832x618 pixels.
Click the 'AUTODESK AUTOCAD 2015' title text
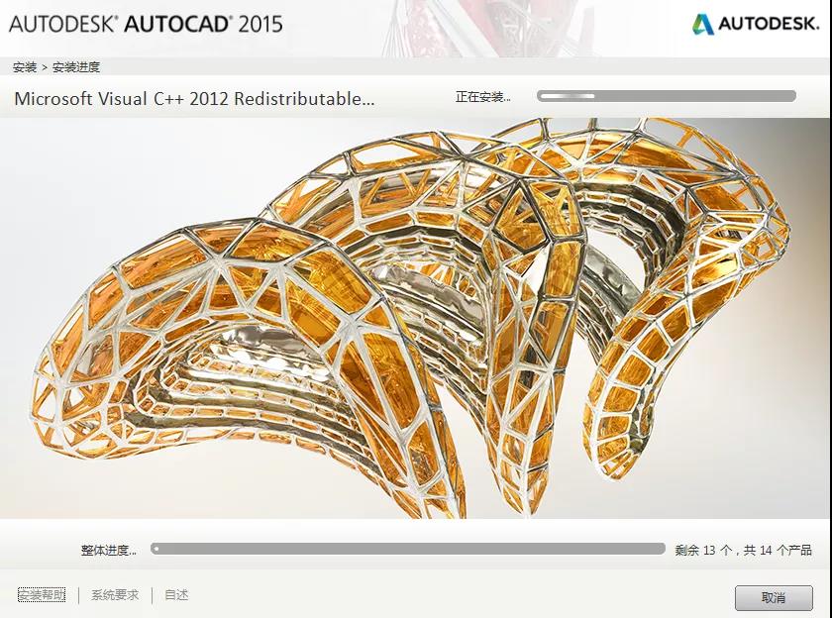point(146,24)
